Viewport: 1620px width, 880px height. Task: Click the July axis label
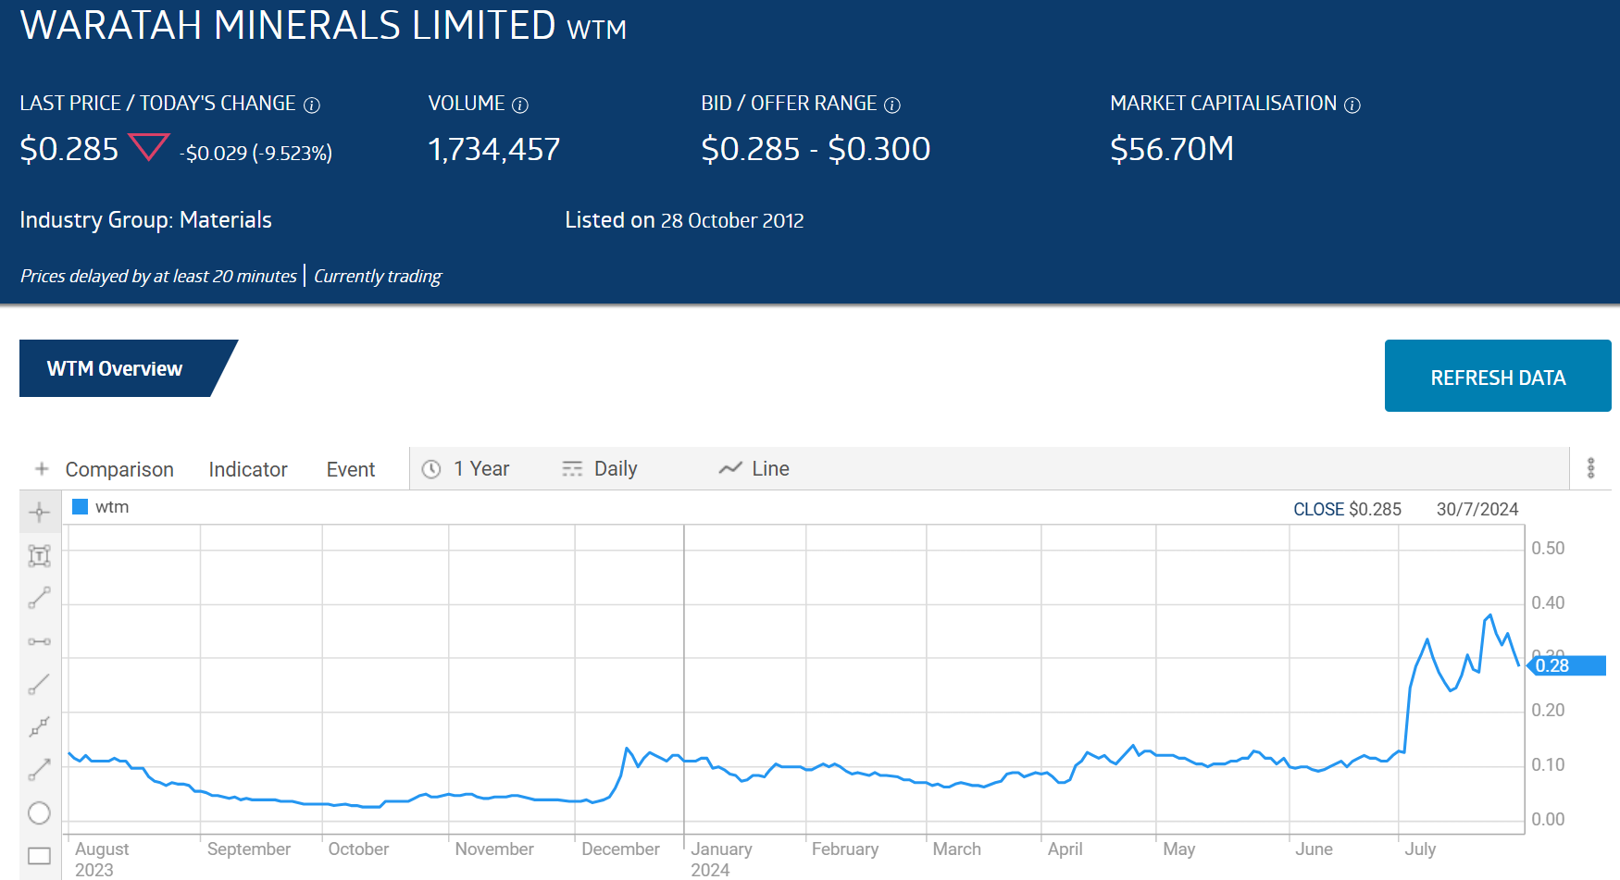pyautogui.click(x=1420, y=849)
